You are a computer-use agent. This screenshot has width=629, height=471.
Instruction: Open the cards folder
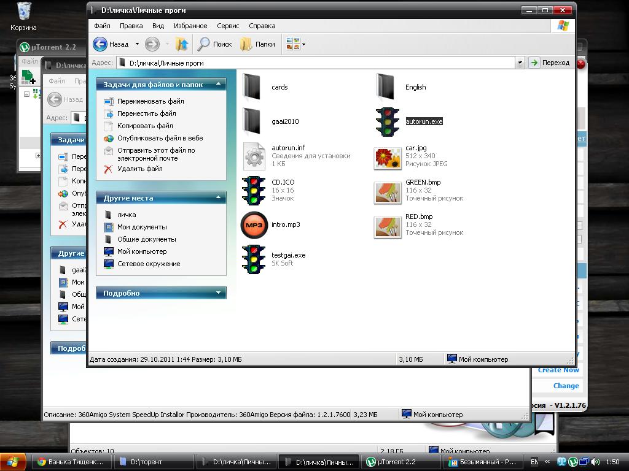click(254, 87)
